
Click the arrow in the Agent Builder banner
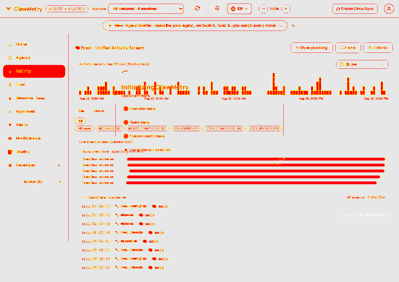point(280,26)
